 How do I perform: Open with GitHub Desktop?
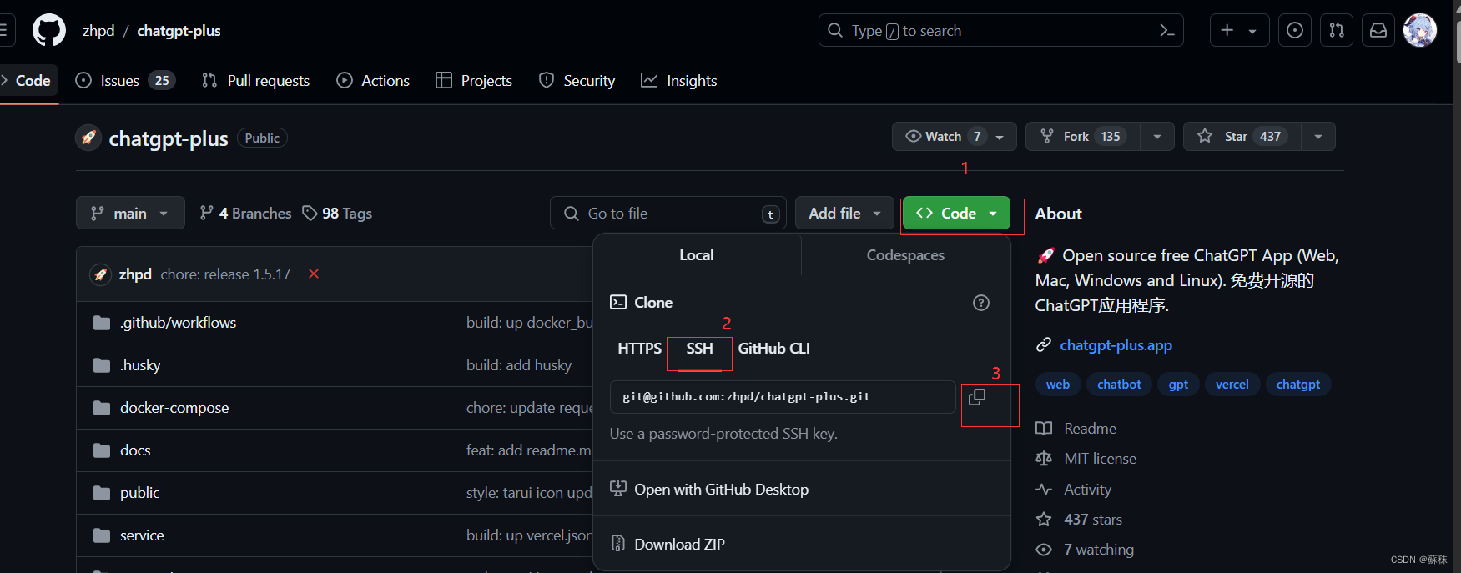(721, 490)
